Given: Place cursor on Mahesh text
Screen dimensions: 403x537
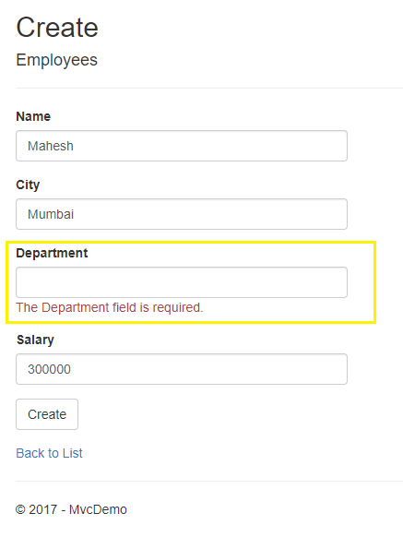Looking at the screenshot, I should pyautogui.click(x=51, y=146).
